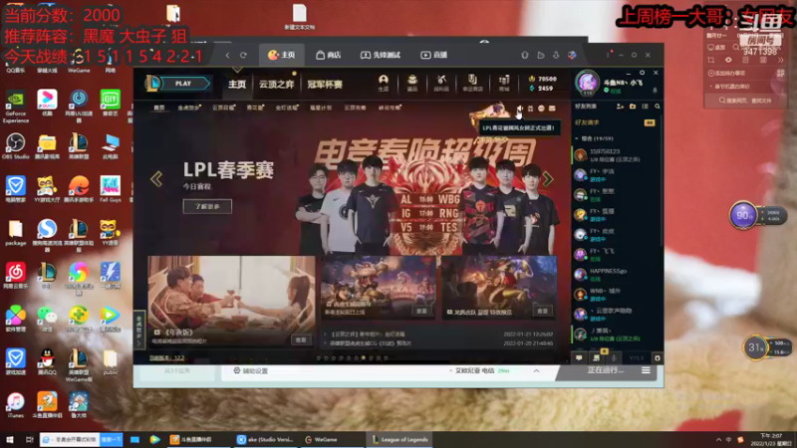
Task: Click the new friend folder icon
Action: (x=633, y=107)
